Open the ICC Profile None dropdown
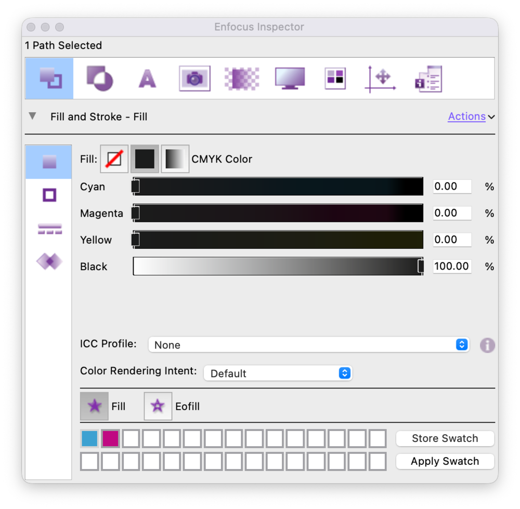Viewport: 520px width, 509px height. coord(309,345)
